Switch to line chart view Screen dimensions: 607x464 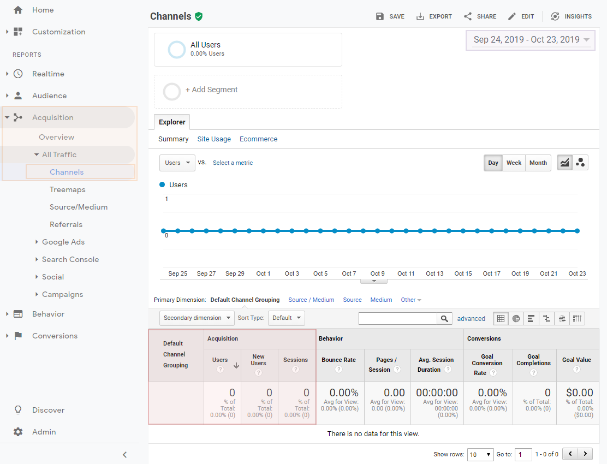click(565, 163)
